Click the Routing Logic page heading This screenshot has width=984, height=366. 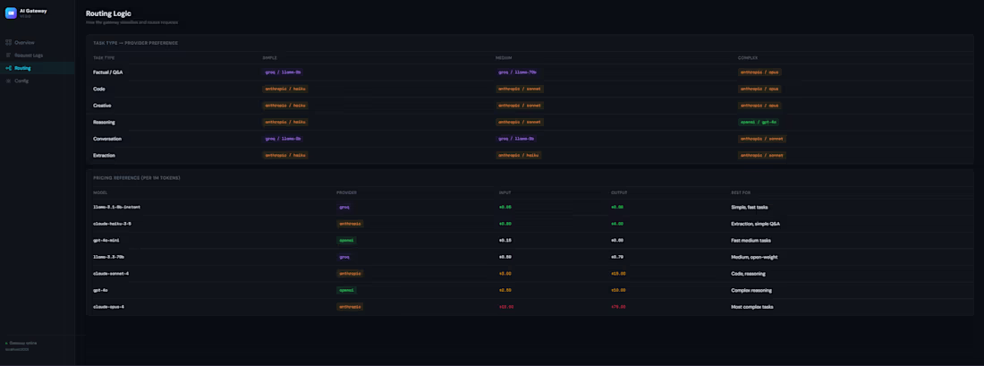pyautogui.click(x=108, y=13)
